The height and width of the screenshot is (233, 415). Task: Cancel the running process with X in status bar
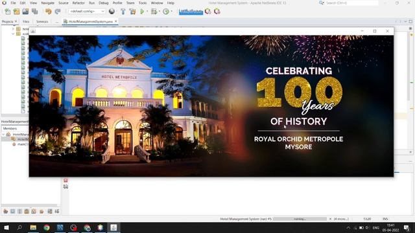[x=330, y=219]
